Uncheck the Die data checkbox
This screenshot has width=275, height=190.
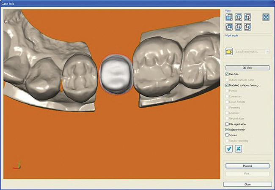point(227,74)
